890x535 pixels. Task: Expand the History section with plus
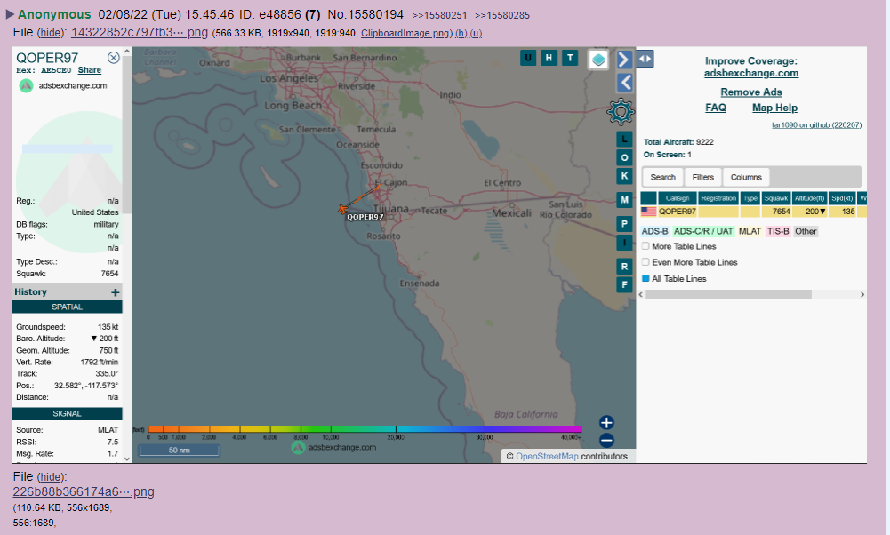tap(116, 292)
